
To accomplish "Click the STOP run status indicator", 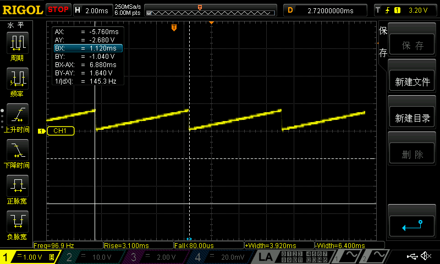I will point(58,10).
